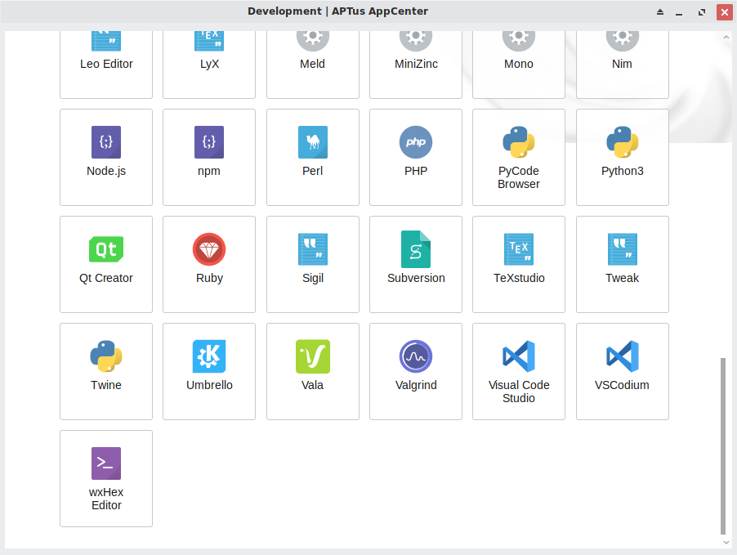
Task: Click the Visual Code Studio label
Action: pyautogui.click(x=519, y=392)
